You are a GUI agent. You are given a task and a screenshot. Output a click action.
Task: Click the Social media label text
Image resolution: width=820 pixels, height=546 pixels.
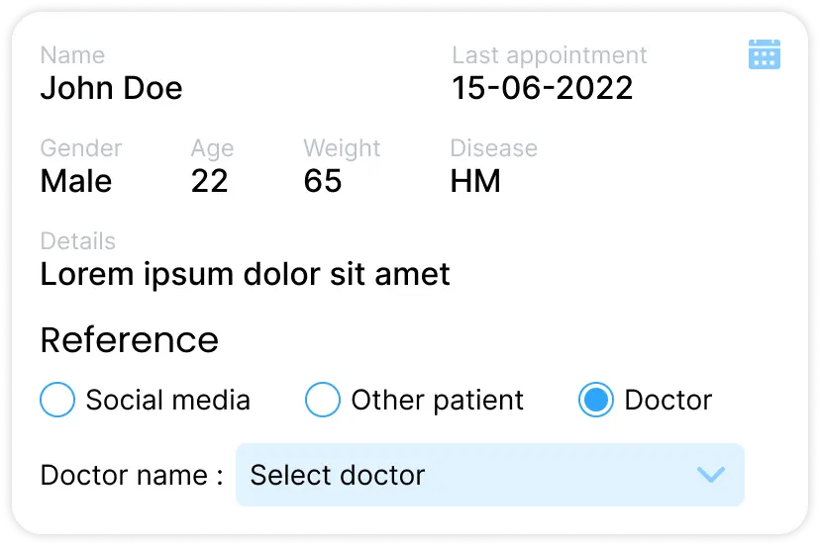167,401
